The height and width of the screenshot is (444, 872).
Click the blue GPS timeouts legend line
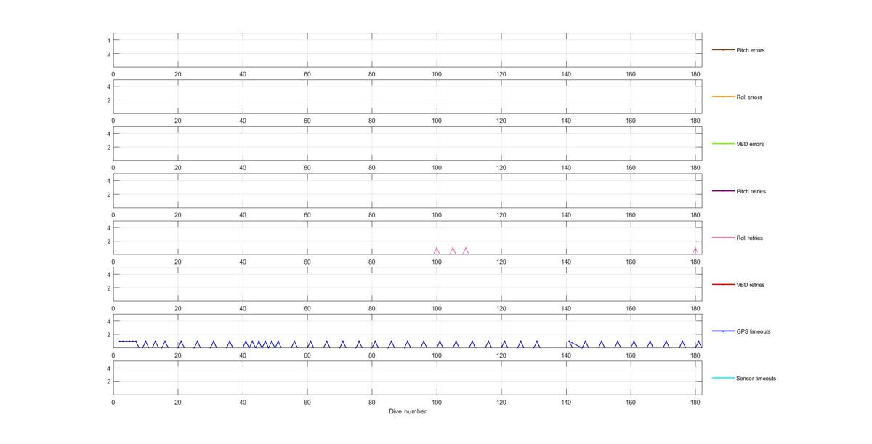point(723,331)
